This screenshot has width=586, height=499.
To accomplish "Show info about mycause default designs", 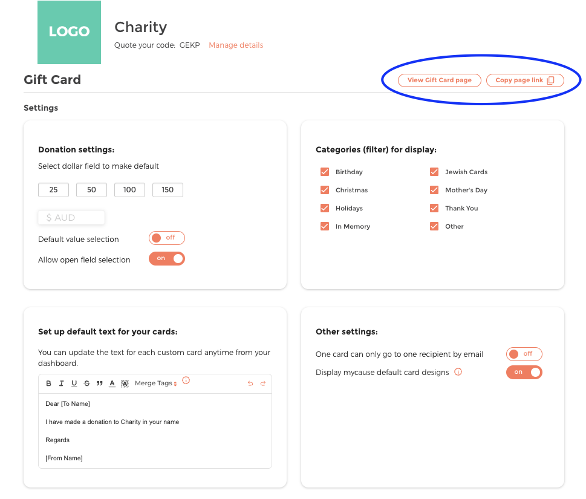I will (458, 372).
